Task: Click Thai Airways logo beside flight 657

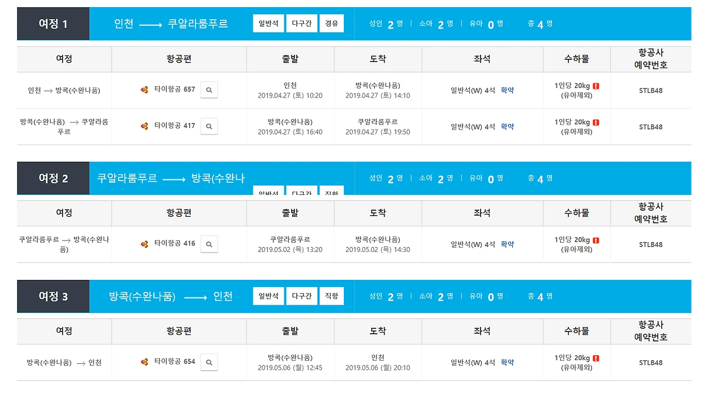Action: 144,89
